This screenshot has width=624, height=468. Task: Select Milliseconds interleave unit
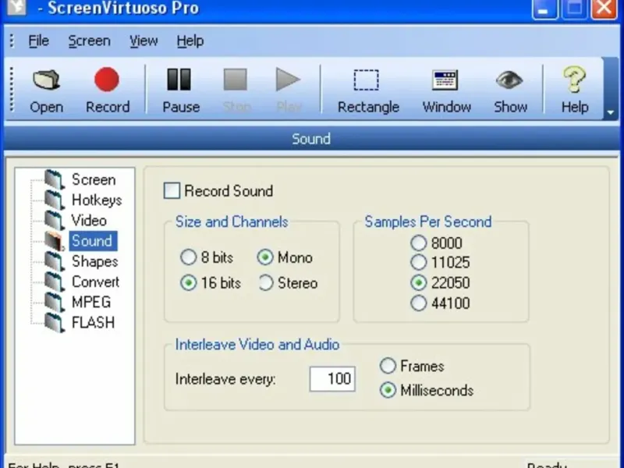[388, 391]
